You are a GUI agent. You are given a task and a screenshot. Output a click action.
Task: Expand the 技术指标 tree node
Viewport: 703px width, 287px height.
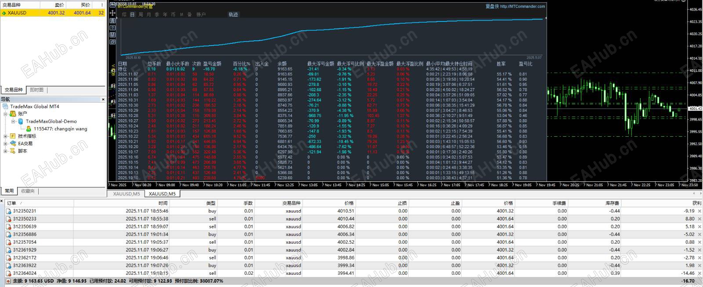(5, 136)
